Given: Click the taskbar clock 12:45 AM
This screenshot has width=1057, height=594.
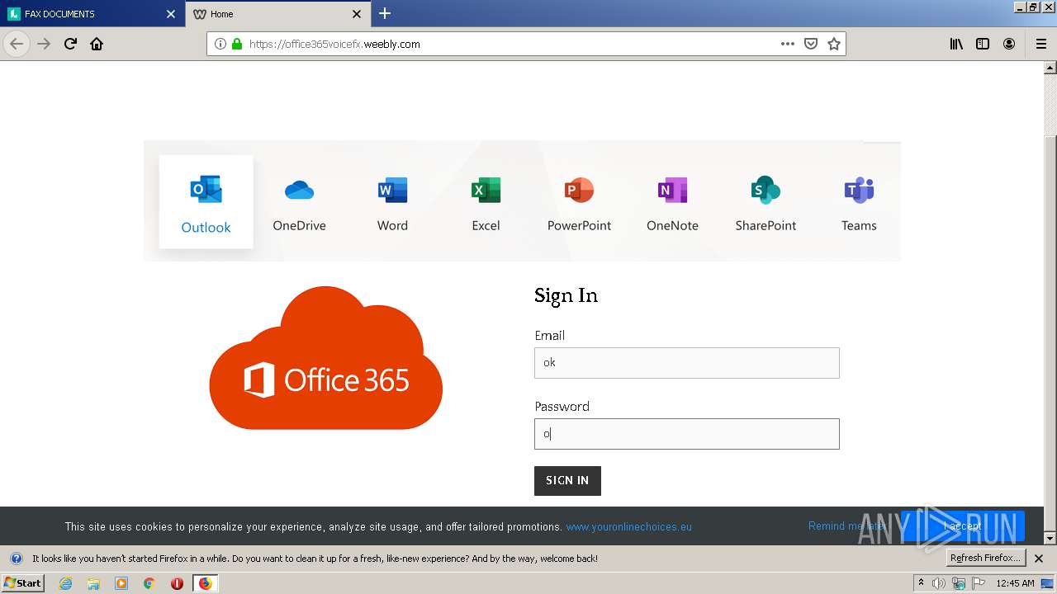Looking at the screenshot, I should 1015,583.
